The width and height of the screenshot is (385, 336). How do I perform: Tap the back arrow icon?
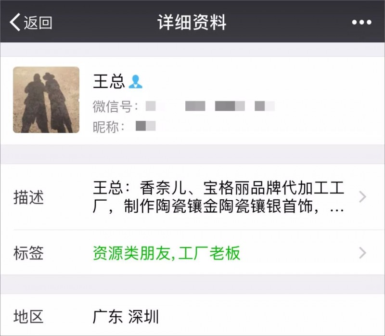coord(15,22)
